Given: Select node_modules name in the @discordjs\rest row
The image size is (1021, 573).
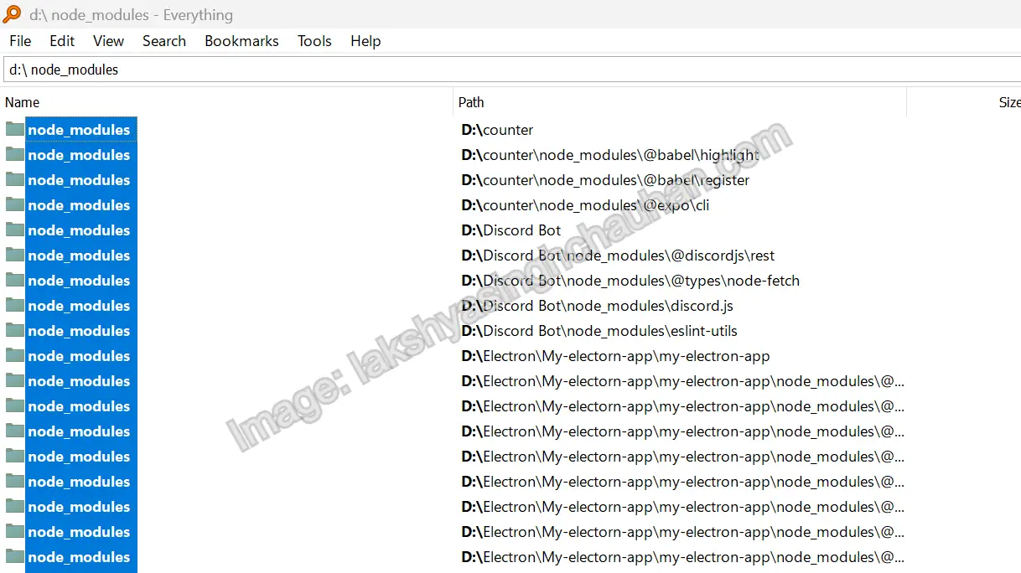Looking at the screenshot, I should pos(80,256).
